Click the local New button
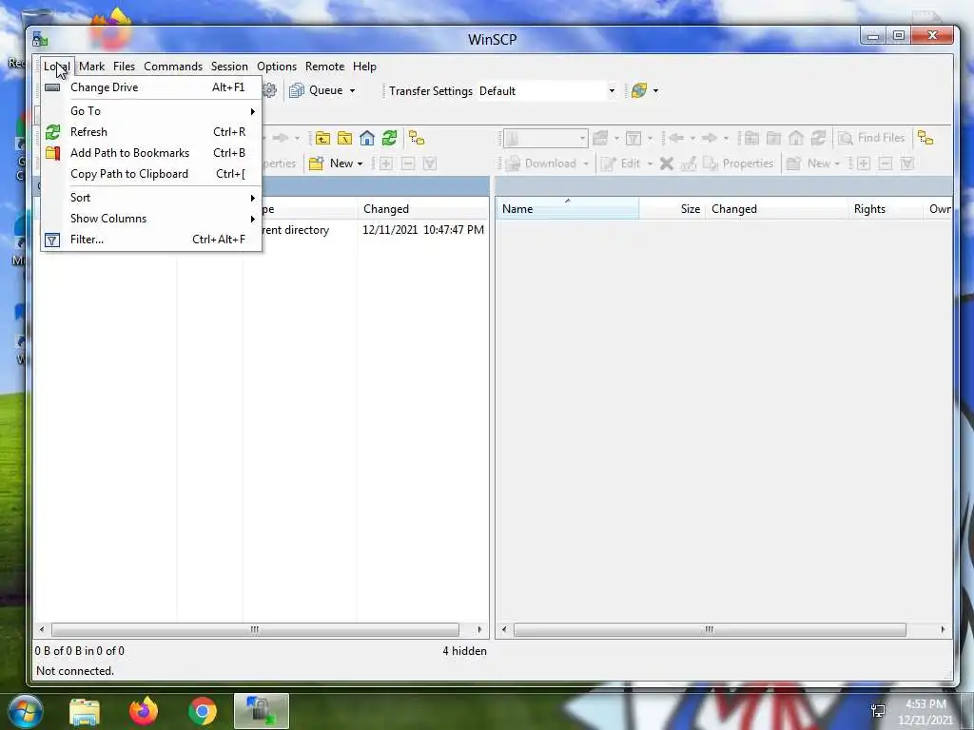Screen dimensions: 974x730 tap(332, 163)
